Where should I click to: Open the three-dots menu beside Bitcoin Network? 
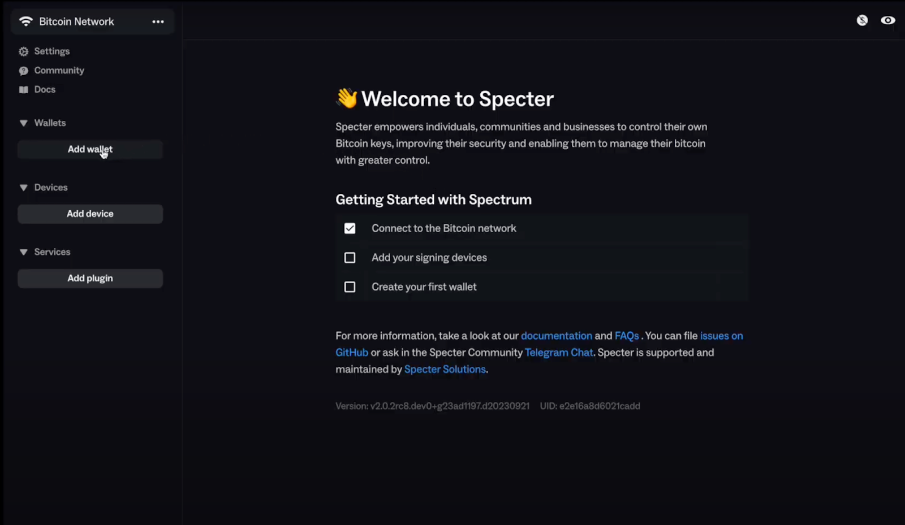[x=158, y=21]
